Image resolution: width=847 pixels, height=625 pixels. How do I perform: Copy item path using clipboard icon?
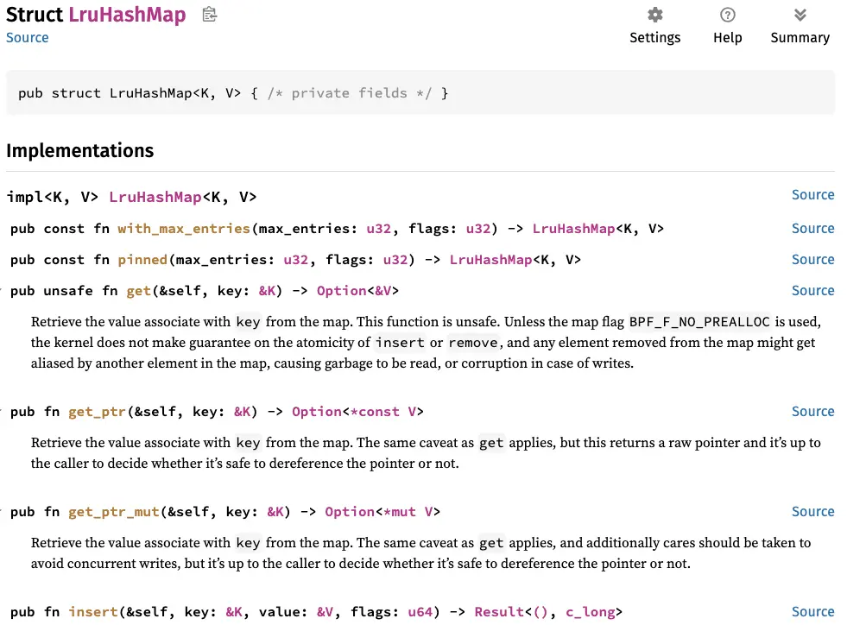(x=209, y=15)
